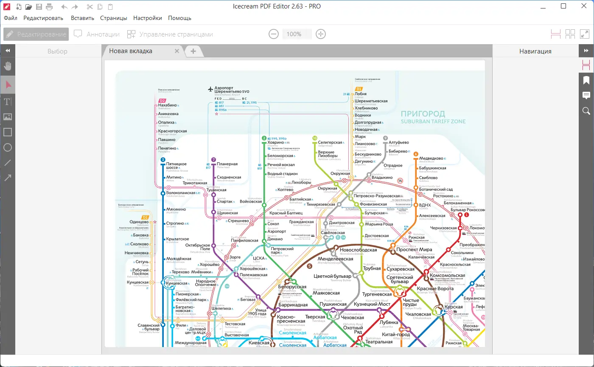Open the Bookmarks navigation panel

pos(586,80)
